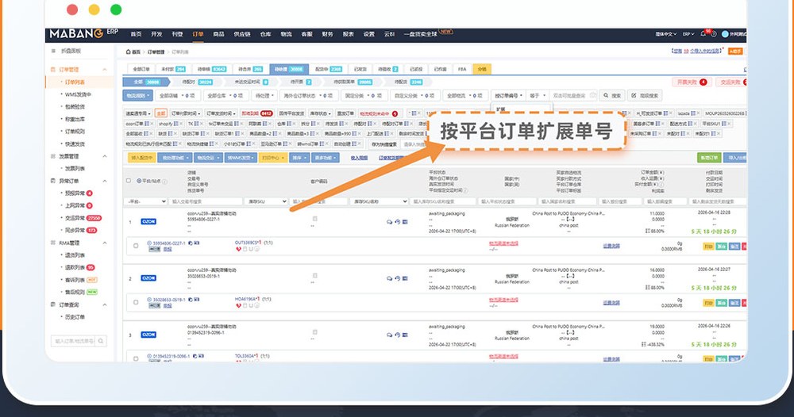This screenshot has height=417, width=794.
Task: Open the 仓库 top menu
Action: [x=265, y=34]
